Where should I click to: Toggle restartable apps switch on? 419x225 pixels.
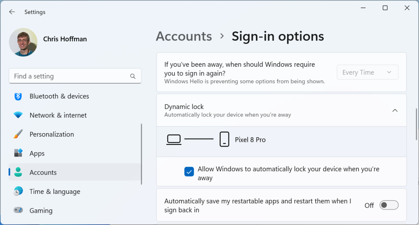tap(389, 205)
